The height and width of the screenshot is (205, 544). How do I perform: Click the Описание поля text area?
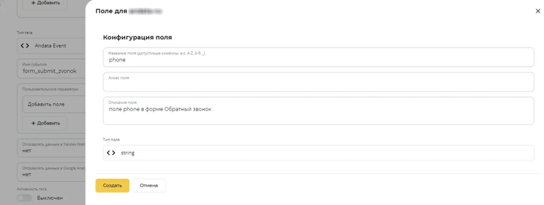(x=318, y=110)
